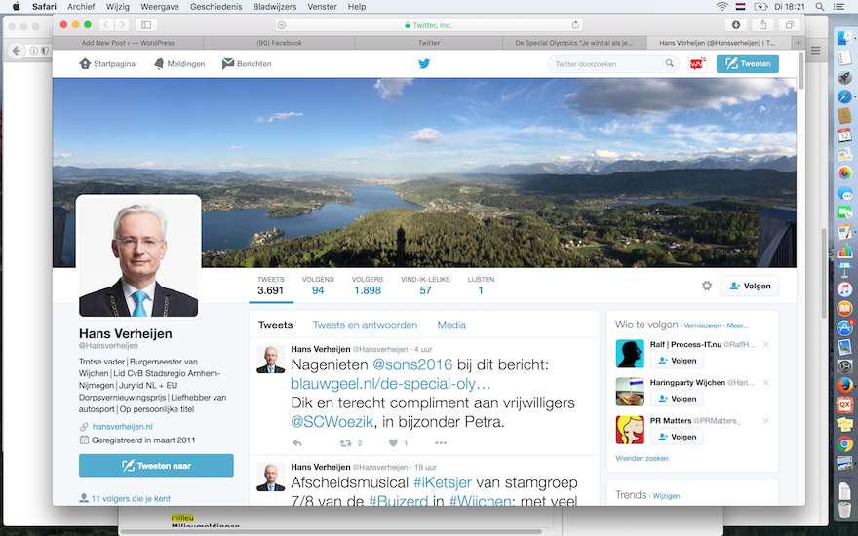Click the Twitter bird logo in navbar
Viewport: 858px width, 536px height.
click(x=424, y=64)
